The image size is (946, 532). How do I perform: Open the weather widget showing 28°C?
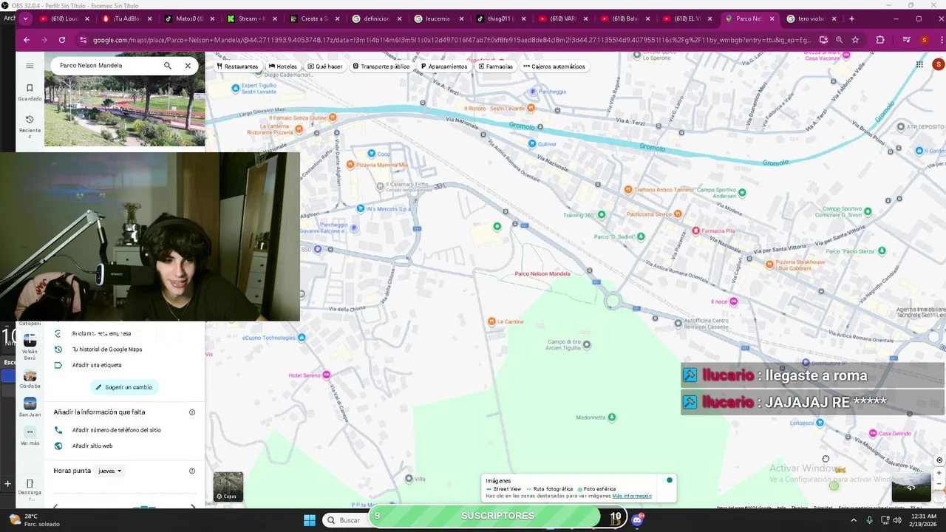coord(35,519)
